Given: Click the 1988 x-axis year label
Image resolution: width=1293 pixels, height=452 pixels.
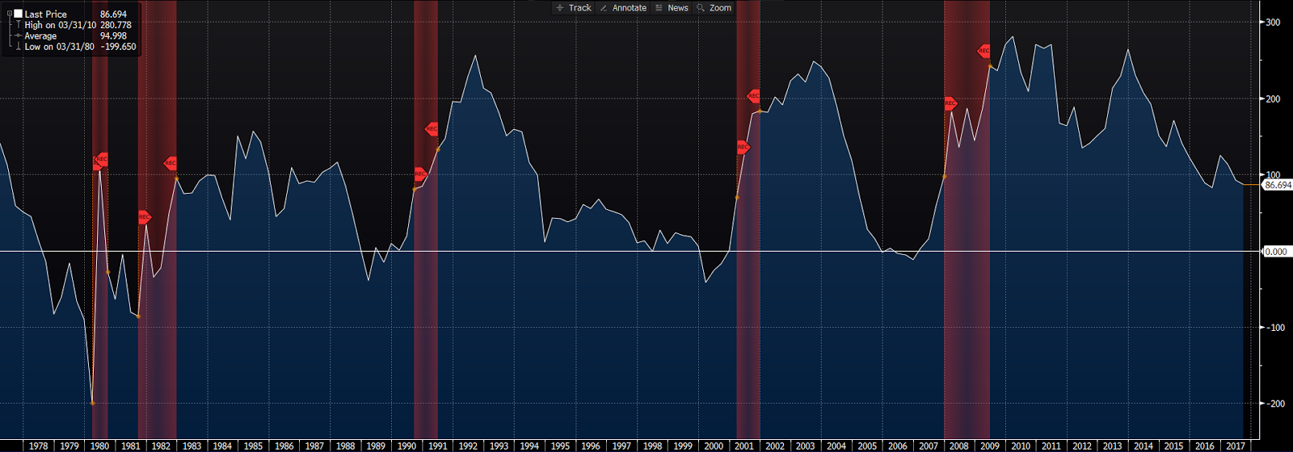Looking at the screenshot, I should point(345,446).
